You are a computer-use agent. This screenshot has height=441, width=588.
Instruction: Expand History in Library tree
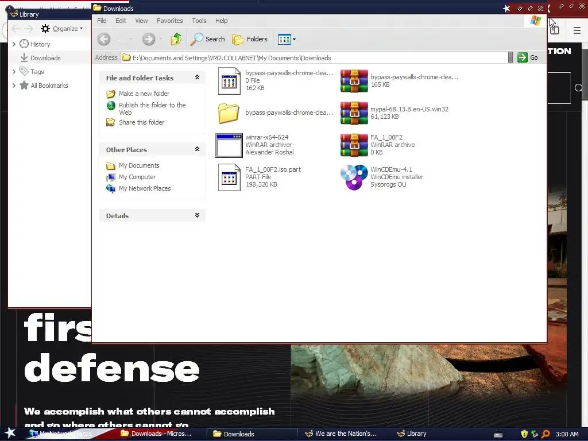pos(14,44)
